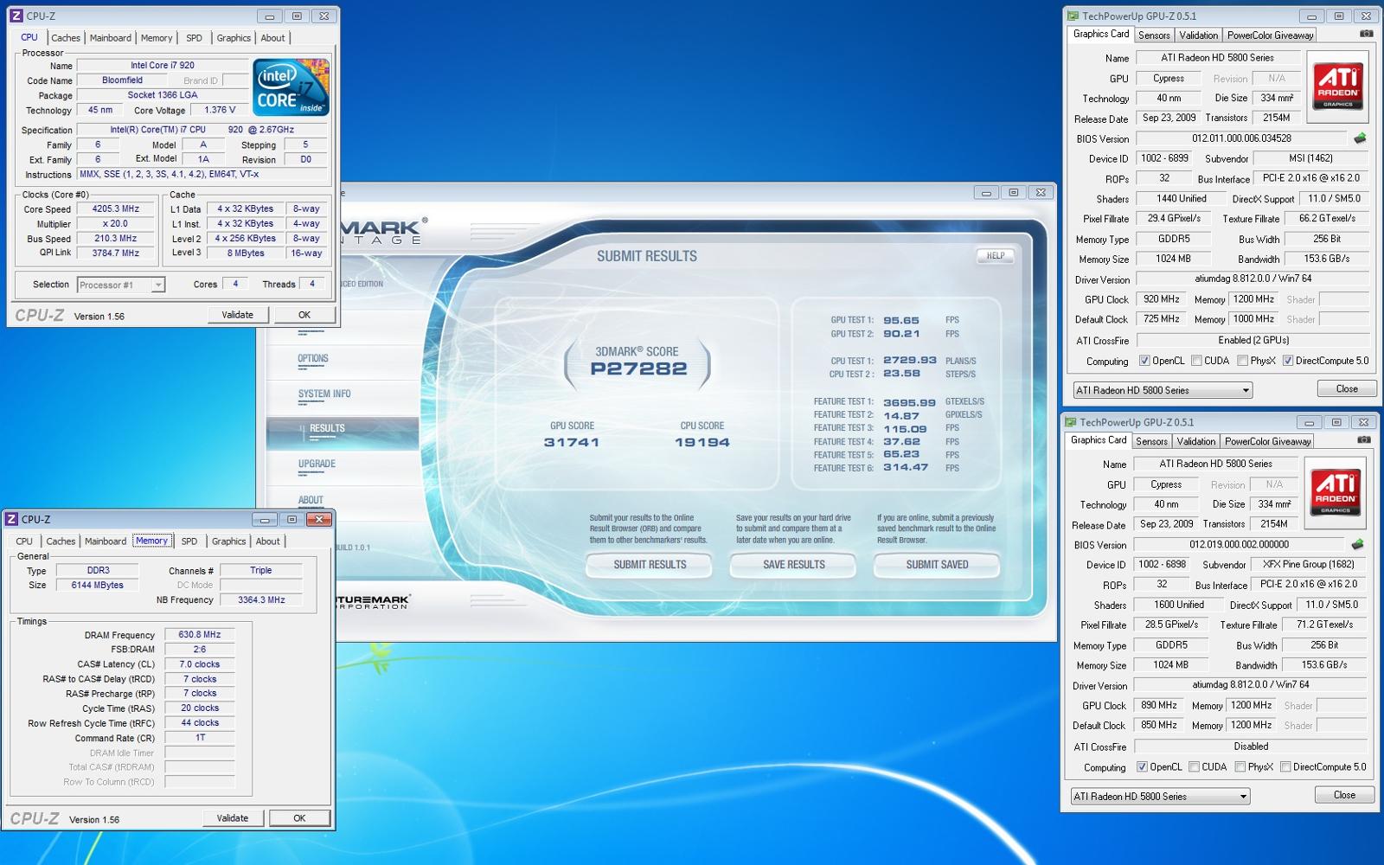Toggle CUDA checkbox in bottom GPU-Z window
This screenshot has height=865, width=1384.
tap(1194, 767)
